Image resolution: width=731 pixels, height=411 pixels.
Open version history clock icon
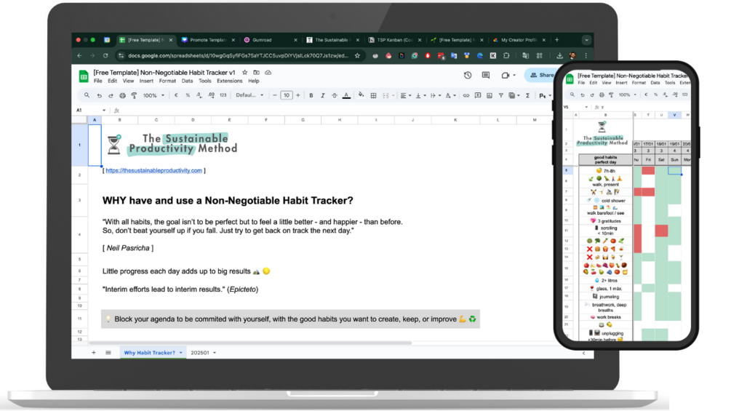[468, 75]
